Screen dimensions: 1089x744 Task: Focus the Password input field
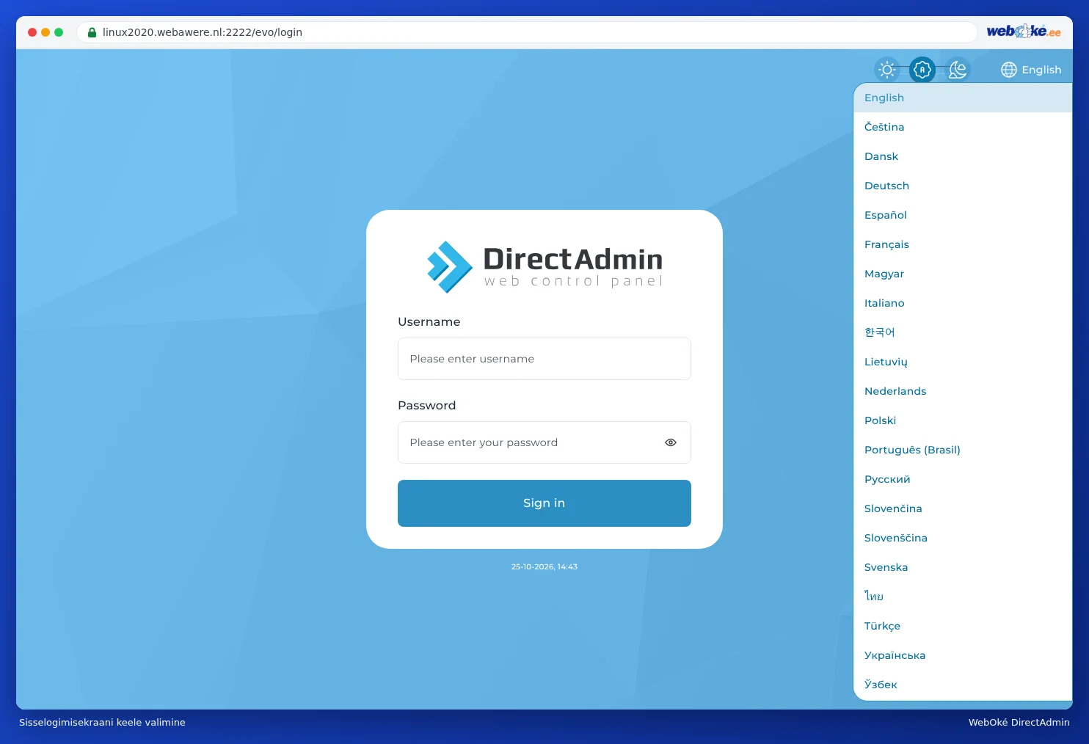pos(544,442)
